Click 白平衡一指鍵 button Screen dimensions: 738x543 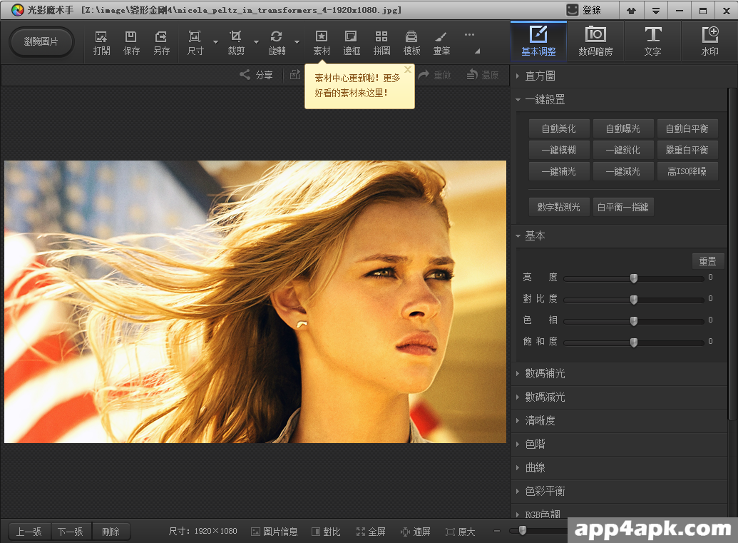click(x=623, y=207)
